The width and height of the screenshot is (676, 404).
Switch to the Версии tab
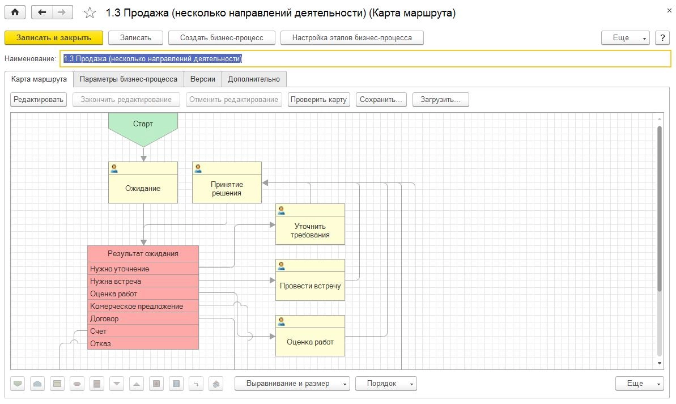pyautogui.click(x=202, y=79)
